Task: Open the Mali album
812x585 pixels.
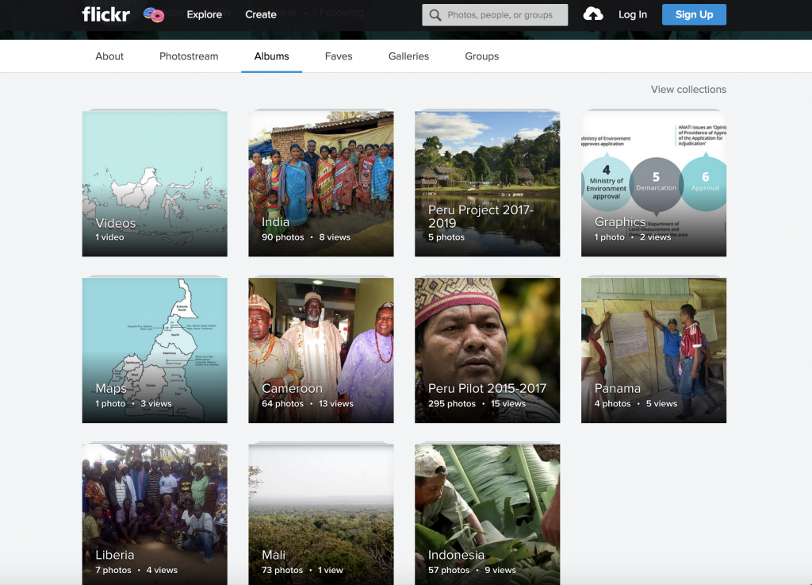Action: point(320,514)
